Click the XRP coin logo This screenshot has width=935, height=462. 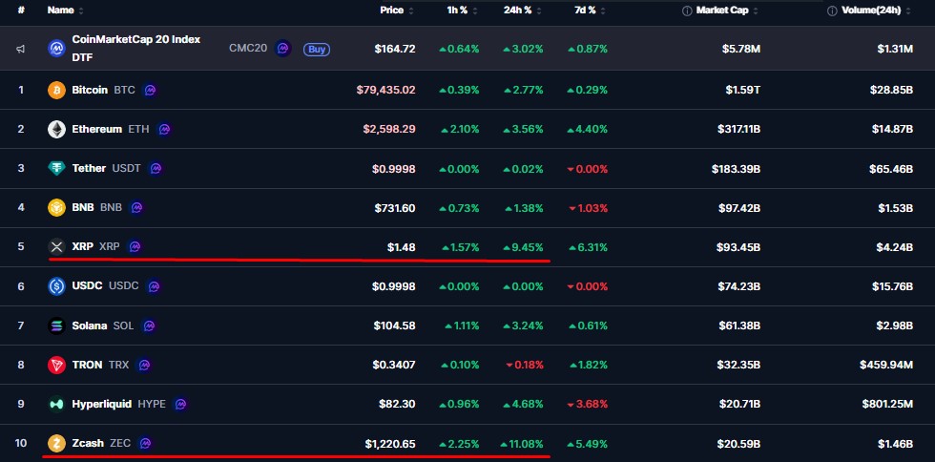click(x=56, y=246)
